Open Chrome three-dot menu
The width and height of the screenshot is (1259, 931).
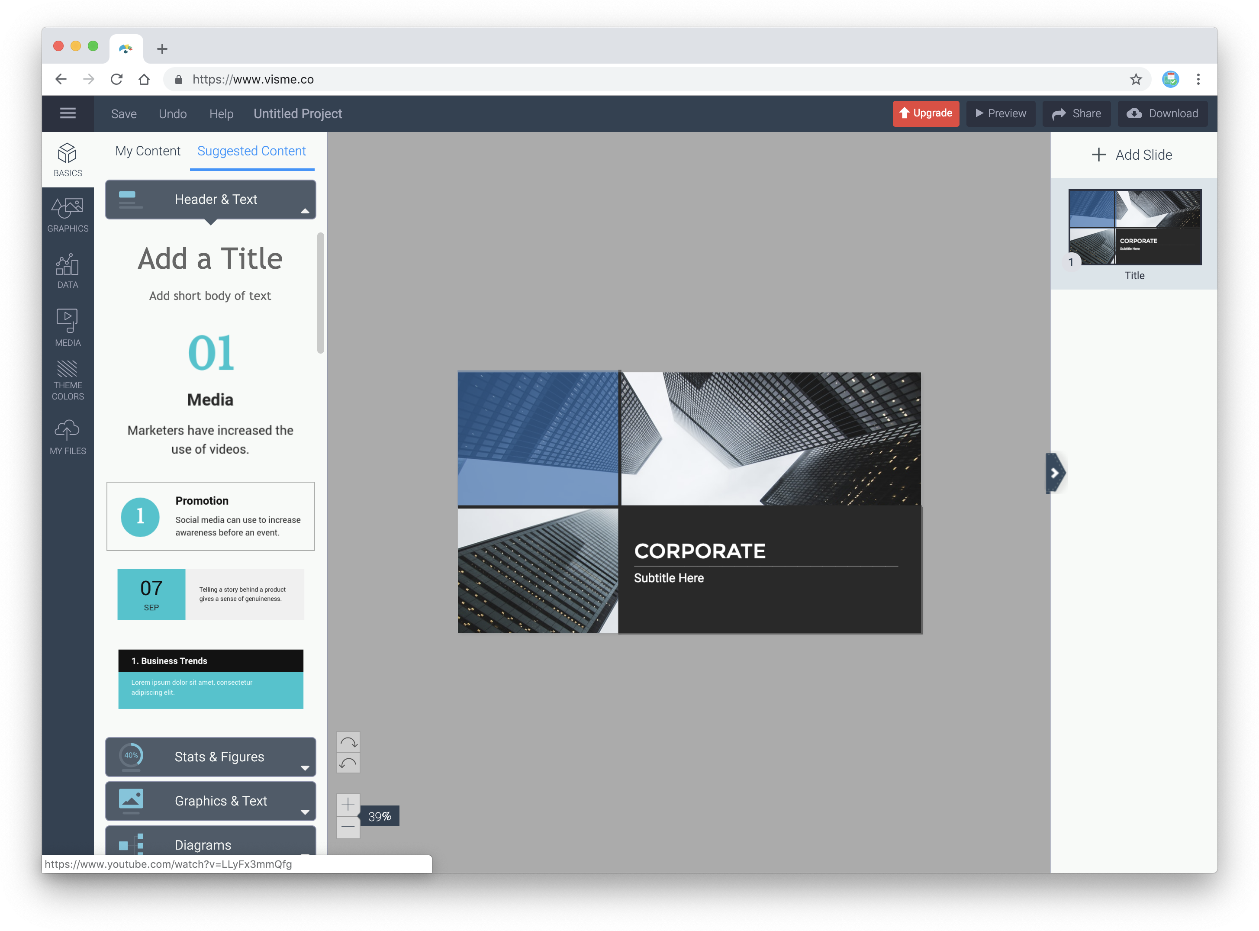coord(1198,80)
